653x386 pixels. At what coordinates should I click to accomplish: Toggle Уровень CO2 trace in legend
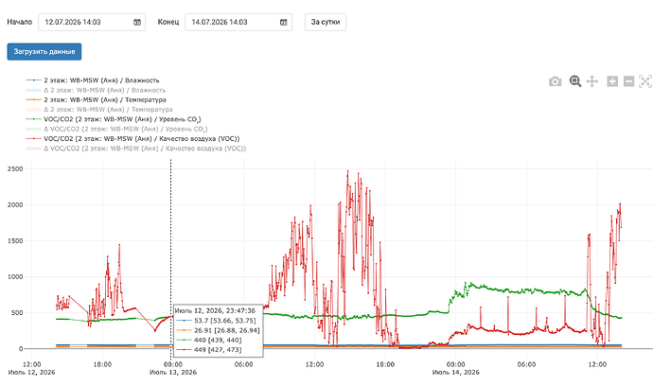click(114, 119)
